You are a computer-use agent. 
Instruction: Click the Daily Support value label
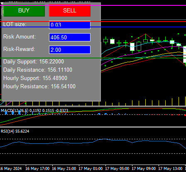click(x=34, y=62)
